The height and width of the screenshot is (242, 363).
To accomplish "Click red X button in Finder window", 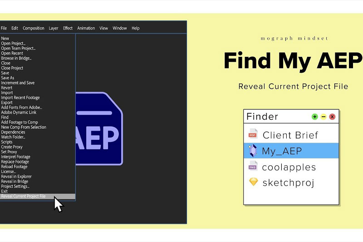I will pos(332,117).
